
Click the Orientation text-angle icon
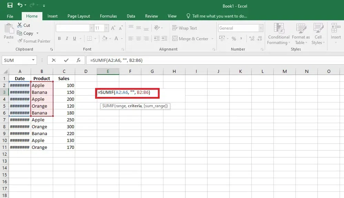click(x=157, y=28)
